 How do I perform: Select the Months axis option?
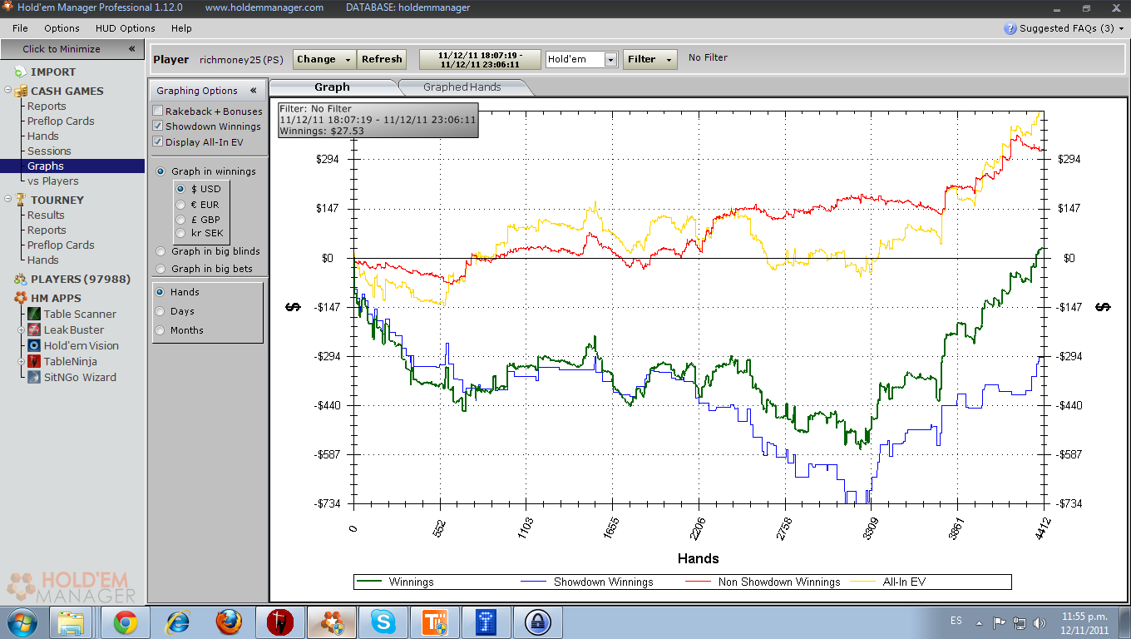click(x=160, y=330)
